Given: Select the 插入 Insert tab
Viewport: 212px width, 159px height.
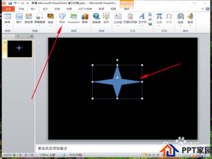Looking at the screenshot, I should point(33,9).
